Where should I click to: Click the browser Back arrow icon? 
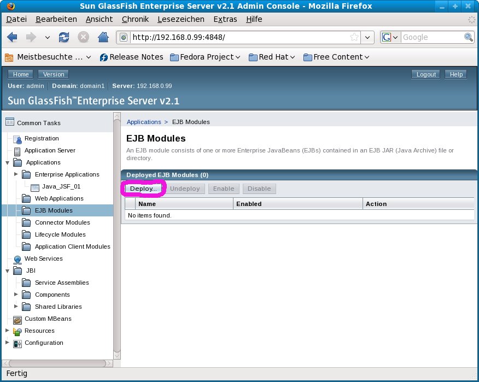pyautogui.click(x=12, y=37)
